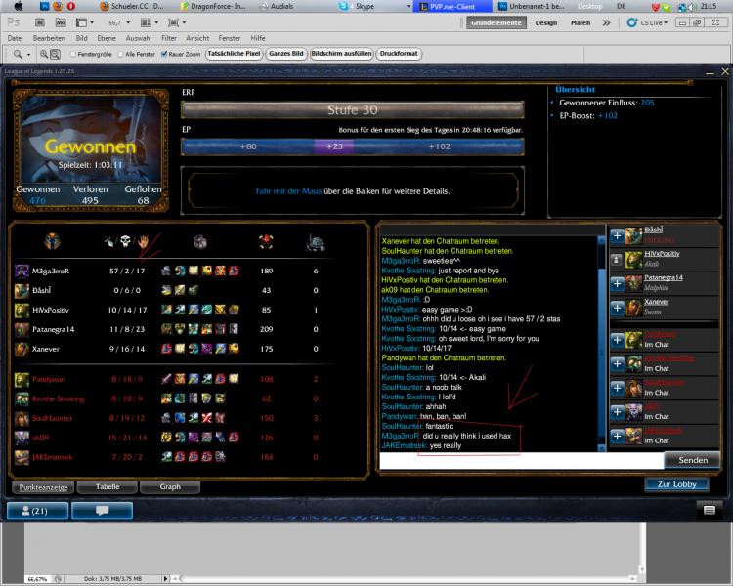
Task: Launch Firefox from the top bar quick icons
Action: [x=58, y=6]
